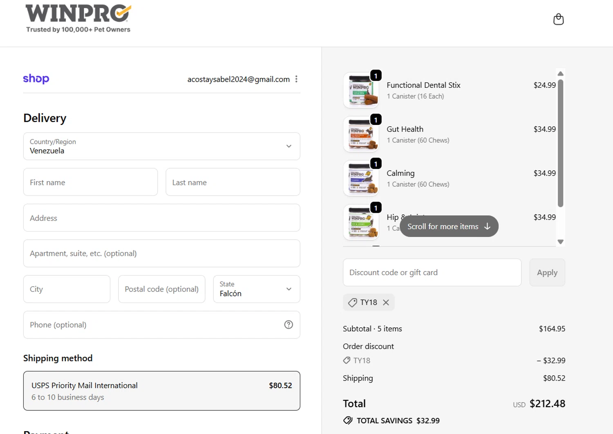
Task: Click the Apply discount button
Action: [547, 272]
